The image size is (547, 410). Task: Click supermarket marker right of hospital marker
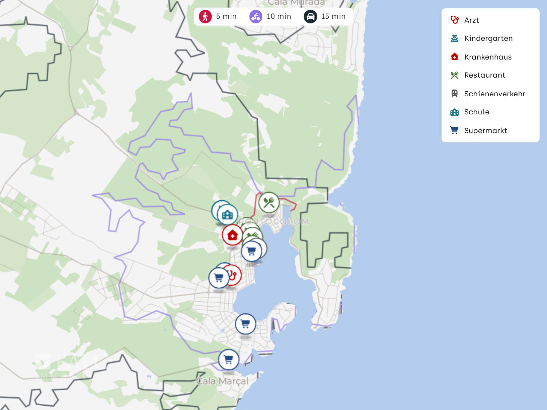[x=251, y=251]
